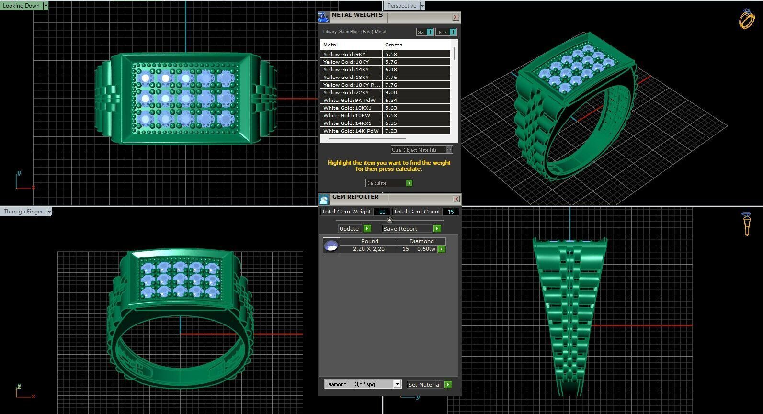Select the Yellow Gold:9KY row
Screen dimensions: 763x414
(385, 54)
